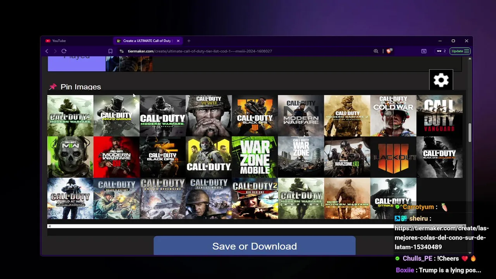Screen dimensions: 496x279
Task: Click the red pushpin next to Pin Images
Action: [x=53, y=87]
